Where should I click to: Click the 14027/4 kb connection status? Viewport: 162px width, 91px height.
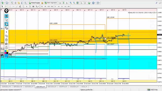point(152,90)
